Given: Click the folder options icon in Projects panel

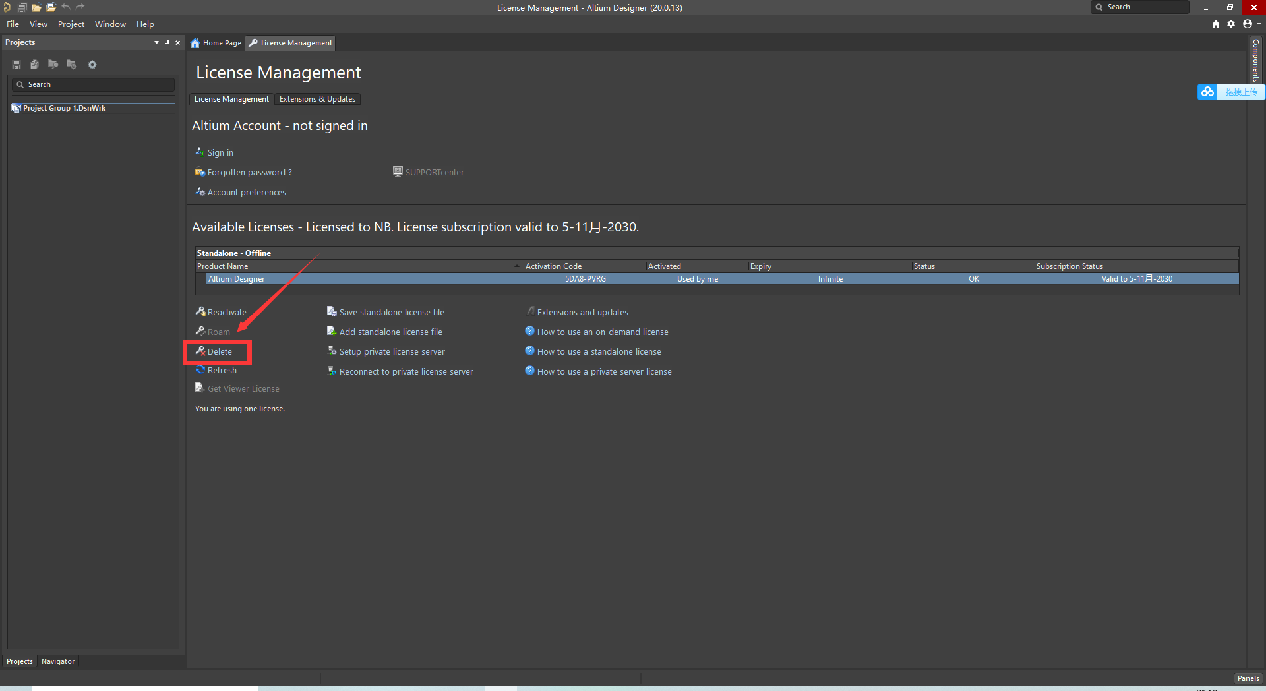Looking at the screenshot, I should 71,65.
